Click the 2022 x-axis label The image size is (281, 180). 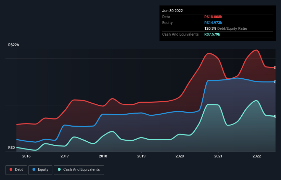point(257,156)
